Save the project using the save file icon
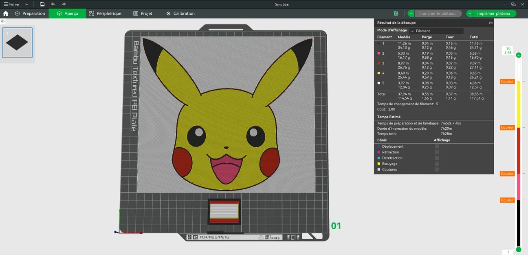The image size is (528, 255). 42,4
